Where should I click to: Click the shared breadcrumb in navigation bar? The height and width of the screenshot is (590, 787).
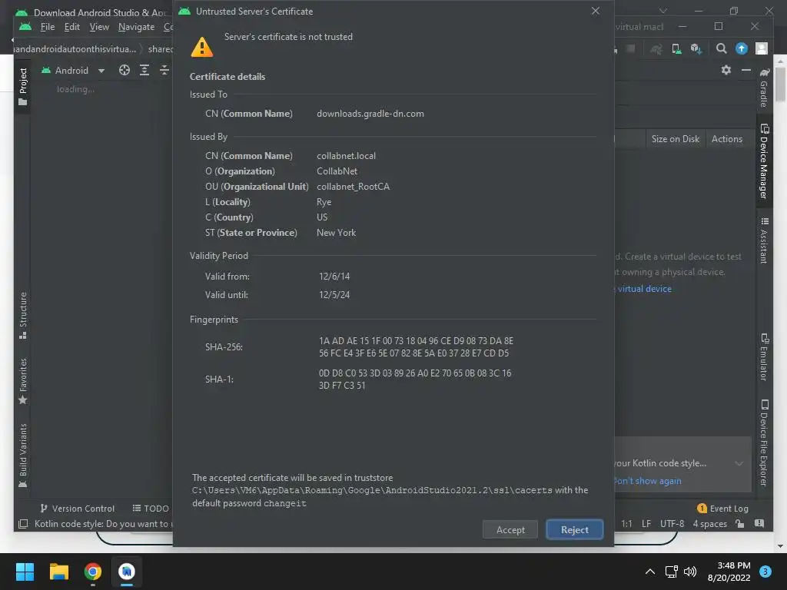(x=160, y=48)
